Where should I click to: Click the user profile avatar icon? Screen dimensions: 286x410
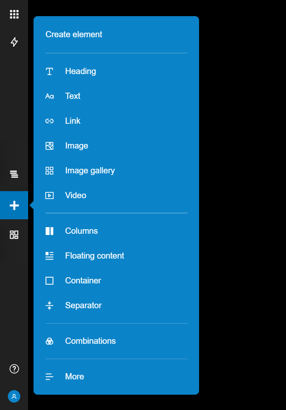point(14,396)
